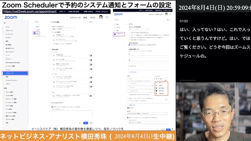Click デモをリクエスト in the top bar

click(102, 11)
